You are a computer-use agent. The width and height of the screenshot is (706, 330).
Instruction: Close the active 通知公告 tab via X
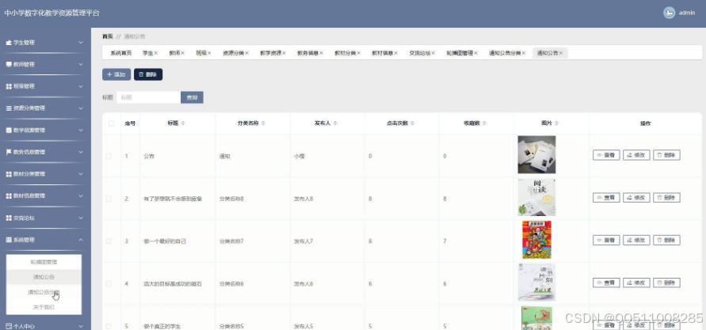click(561, 53)
